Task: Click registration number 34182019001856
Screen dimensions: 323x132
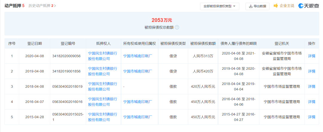Action: 66,71
